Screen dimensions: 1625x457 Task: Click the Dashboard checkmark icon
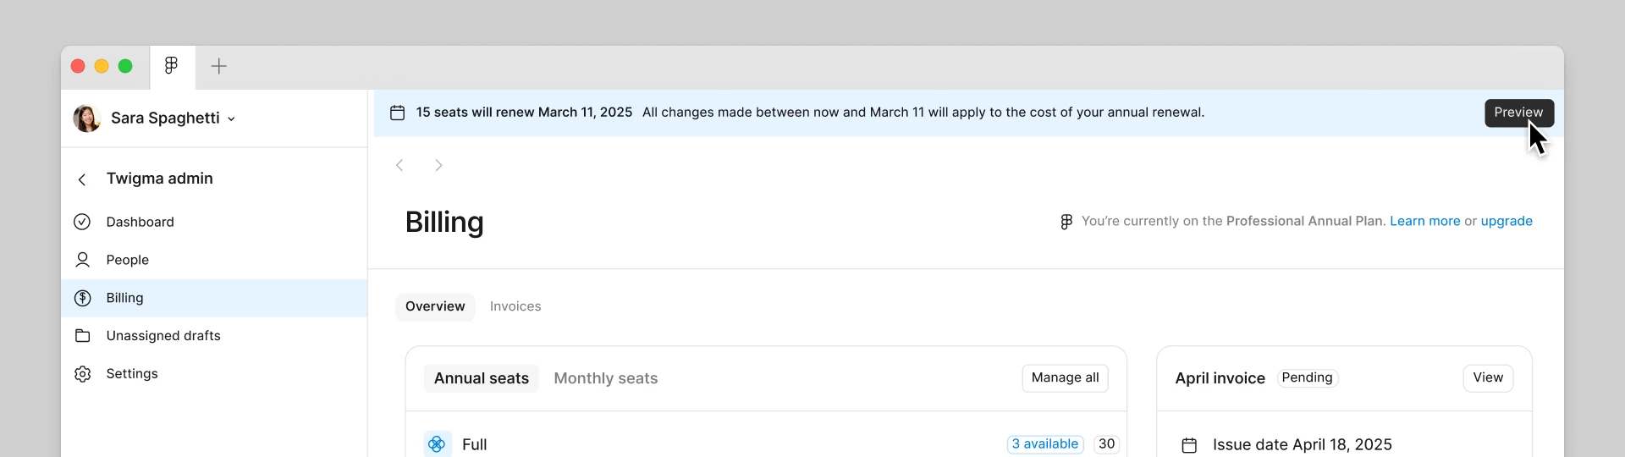pos(82,222)
